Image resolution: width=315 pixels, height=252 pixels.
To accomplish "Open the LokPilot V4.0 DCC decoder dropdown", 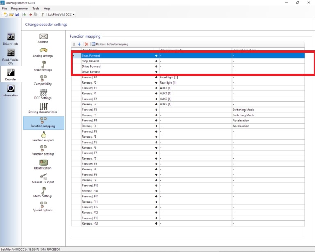I will (61, 14).
